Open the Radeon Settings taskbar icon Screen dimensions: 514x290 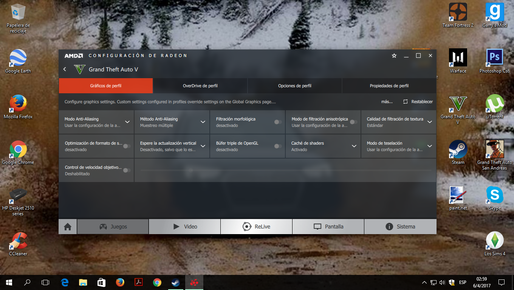[x=194, y=282]
